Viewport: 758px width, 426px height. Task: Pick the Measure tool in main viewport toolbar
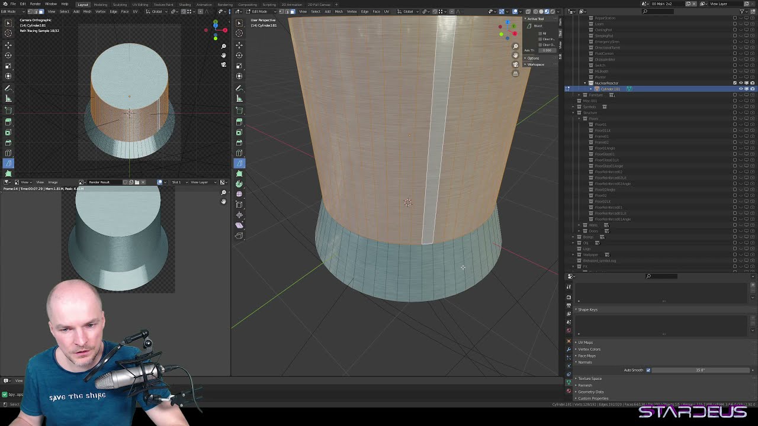point(239,98)
